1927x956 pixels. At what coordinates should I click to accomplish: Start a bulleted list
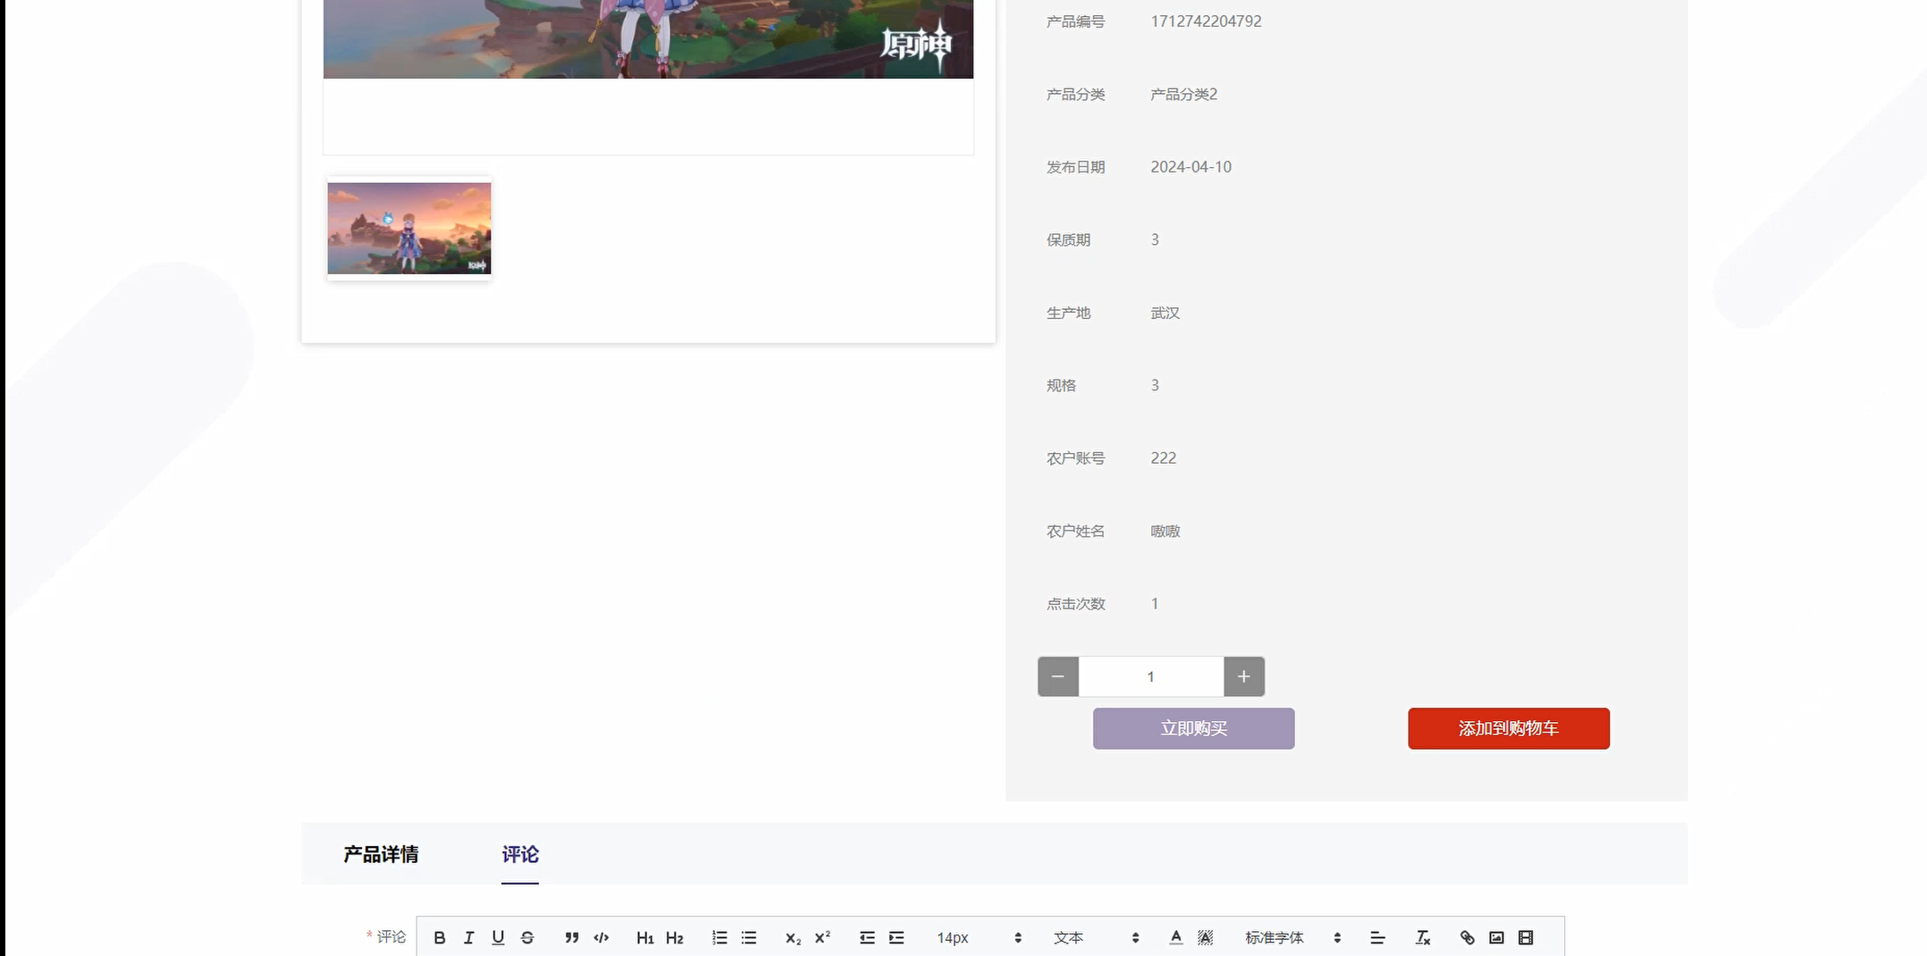pyautogui.click(x=749, y=937)
